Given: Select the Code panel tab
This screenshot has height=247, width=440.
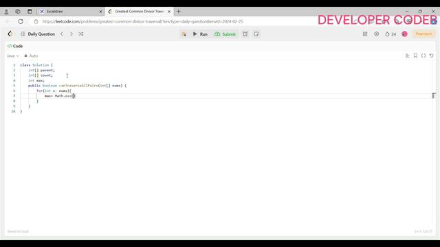Looking at the screenshot, I should (x=15, y=46).
